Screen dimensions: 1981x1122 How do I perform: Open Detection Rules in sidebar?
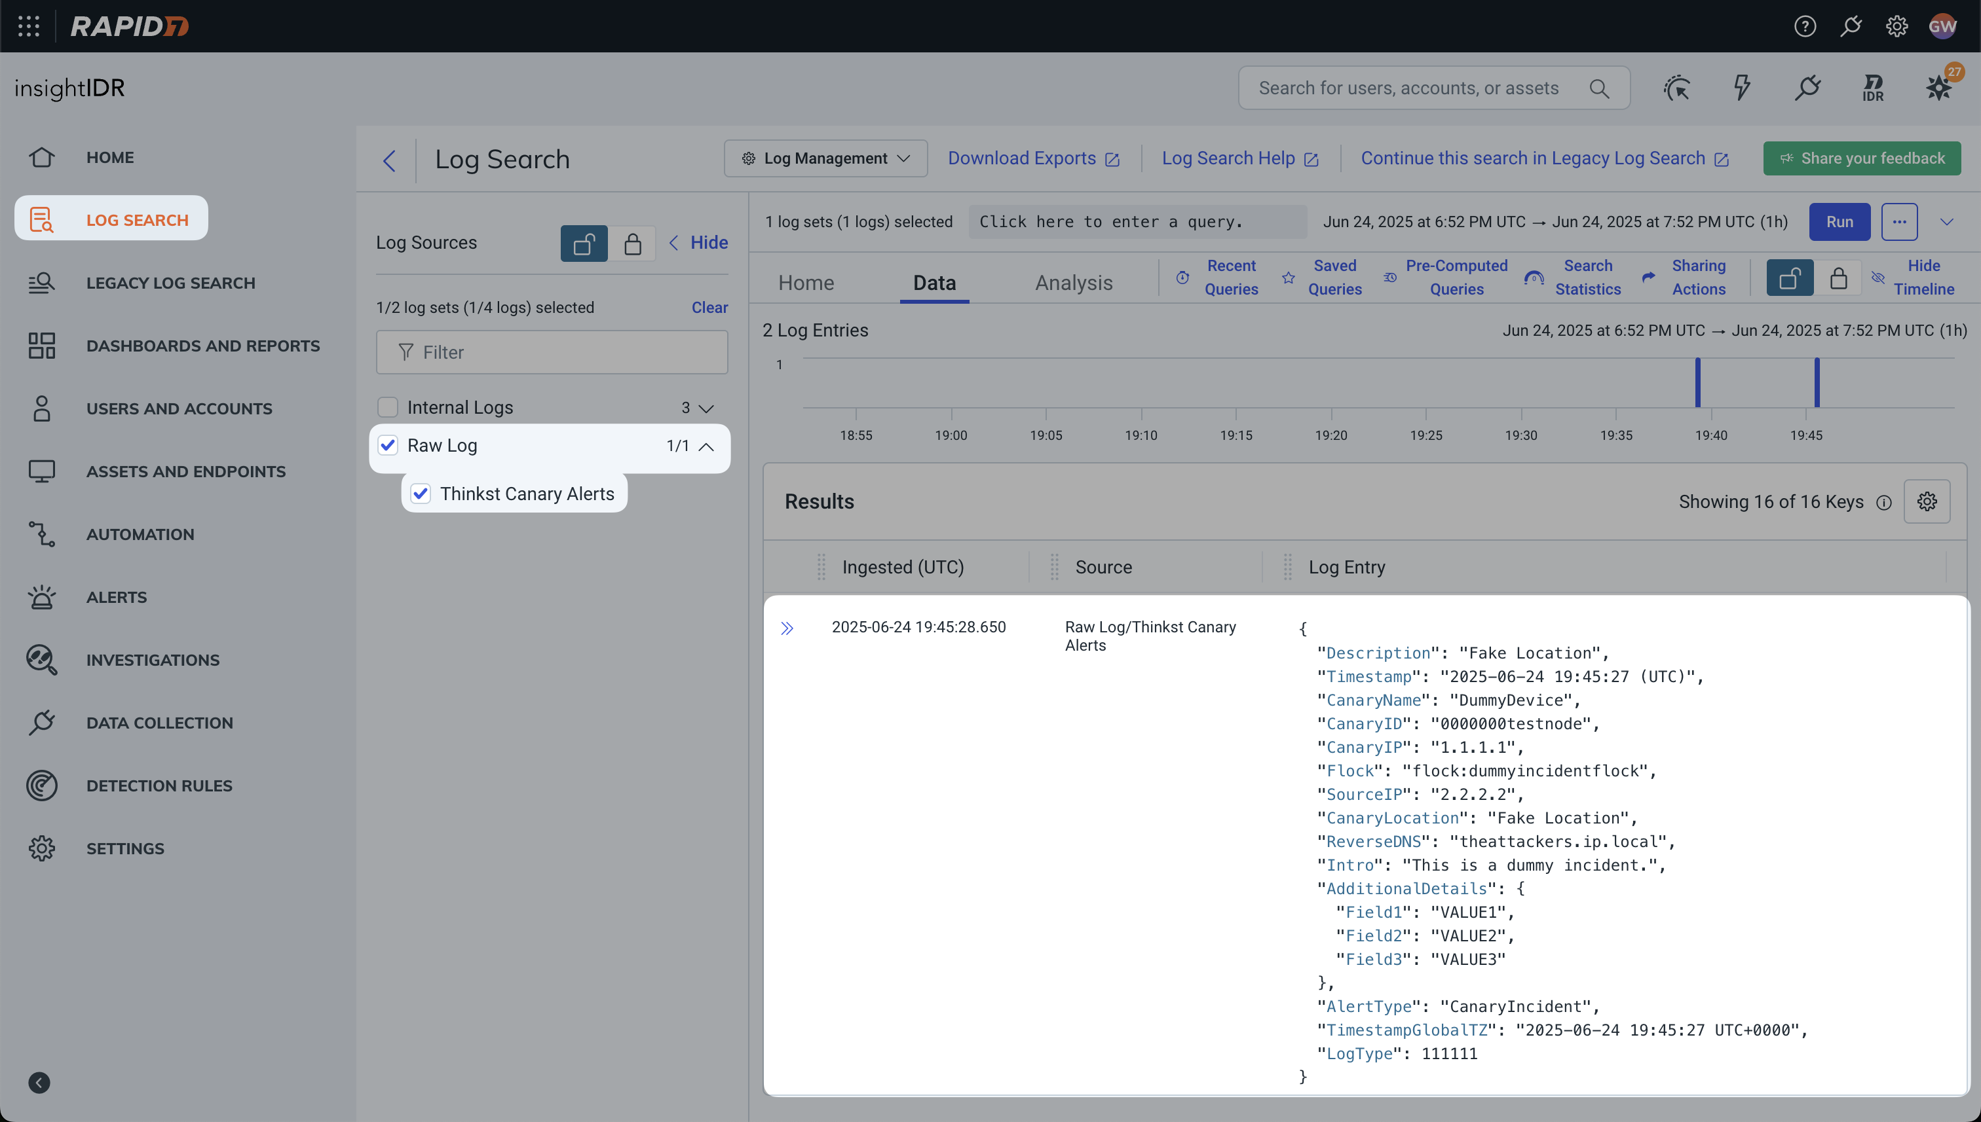[159, 786]
